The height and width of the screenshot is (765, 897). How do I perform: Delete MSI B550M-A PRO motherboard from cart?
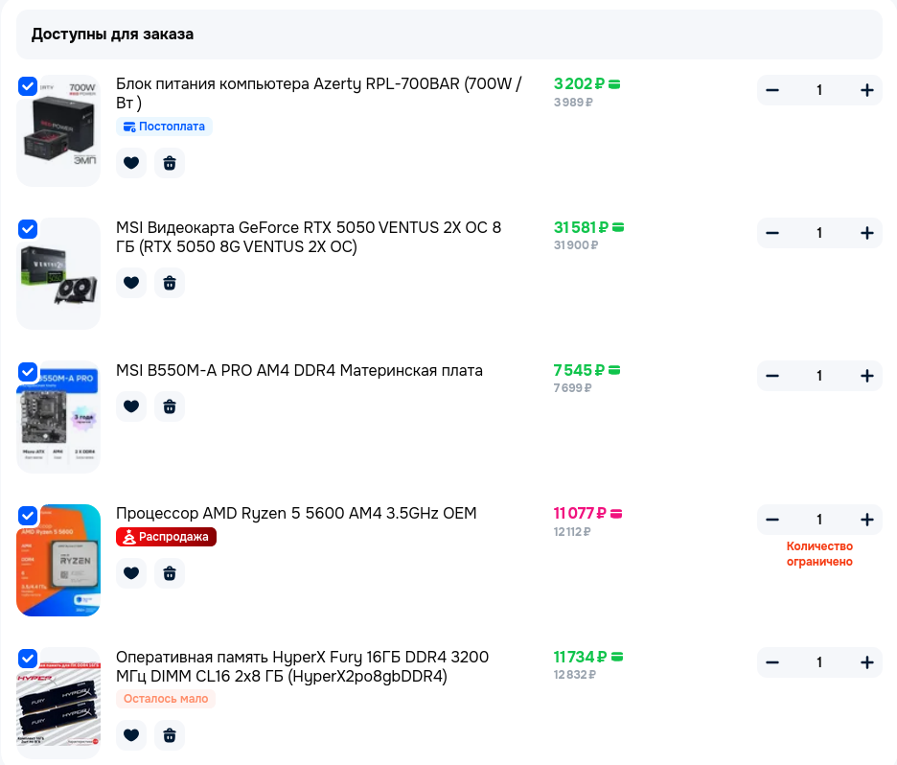coord(170,406)
